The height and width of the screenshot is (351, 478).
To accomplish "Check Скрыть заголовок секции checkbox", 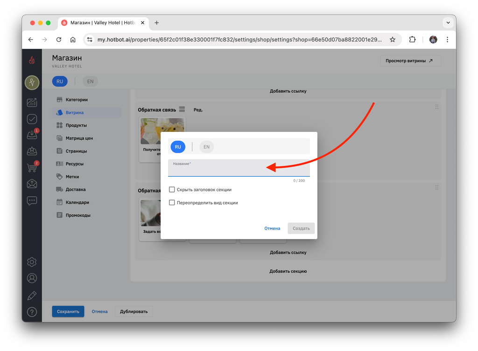I will tap(172, 190).
